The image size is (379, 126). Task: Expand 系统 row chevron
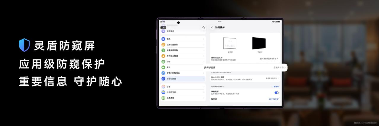point(204,39)
